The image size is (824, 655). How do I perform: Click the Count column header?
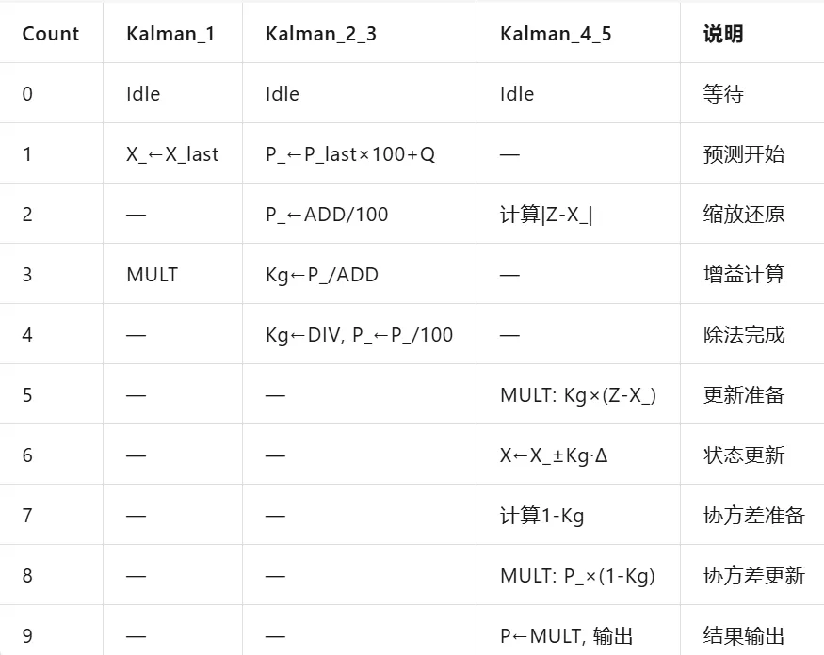pyautogui.click(x=51, y=34)
